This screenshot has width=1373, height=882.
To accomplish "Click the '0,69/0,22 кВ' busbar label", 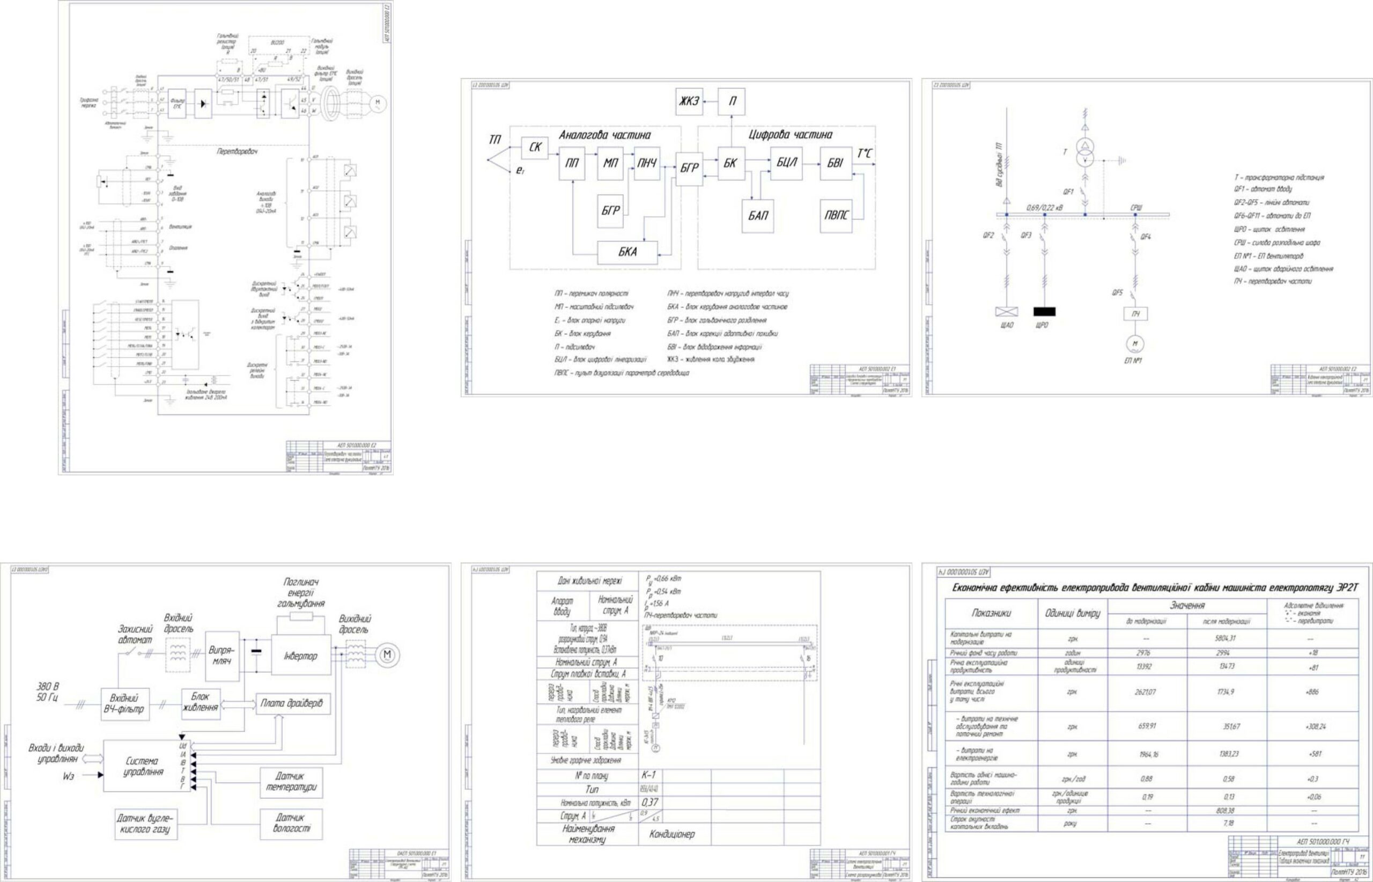I will coord(1044,208).
